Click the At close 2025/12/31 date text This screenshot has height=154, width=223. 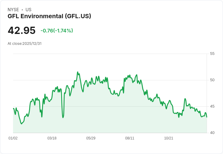[x=25, y=44]
